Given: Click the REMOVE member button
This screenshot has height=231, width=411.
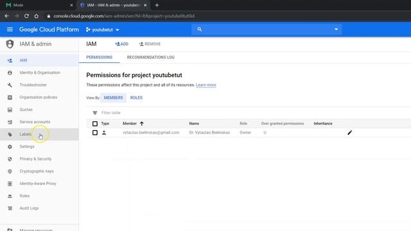Looking at the screenshot, I should click(x=150, y=44).
